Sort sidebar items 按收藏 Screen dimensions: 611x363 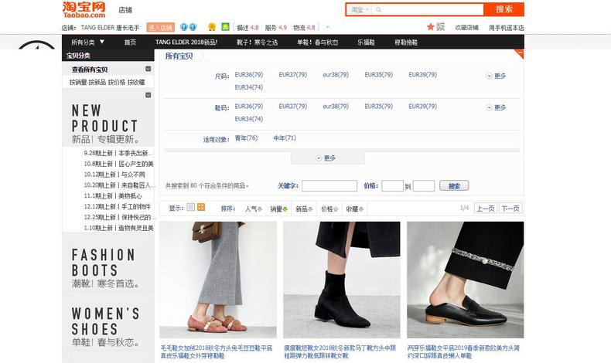point(136,82)
